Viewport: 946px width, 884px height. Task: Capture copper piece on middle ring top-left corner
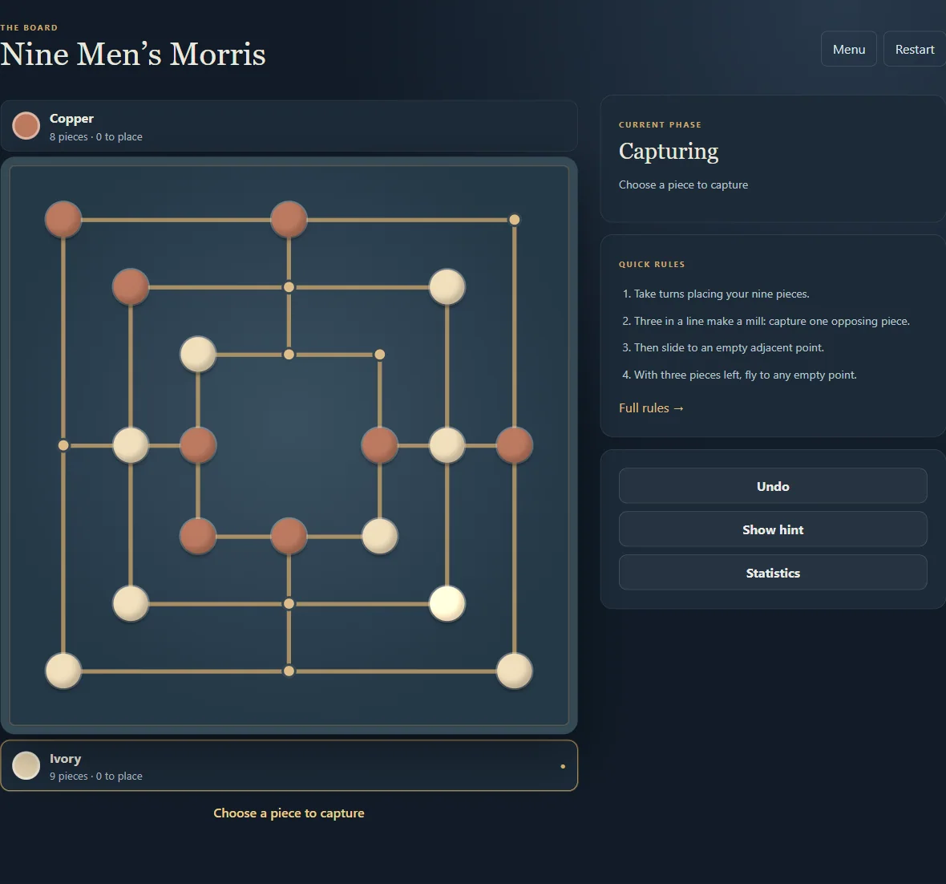pos(131,287)
